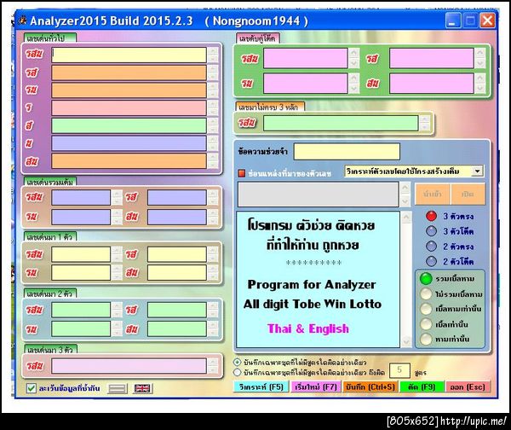The width and height of the screenshot is (511, 430).
Task: Click scroll down arrow of program info panel
Action: click(406, 342)
